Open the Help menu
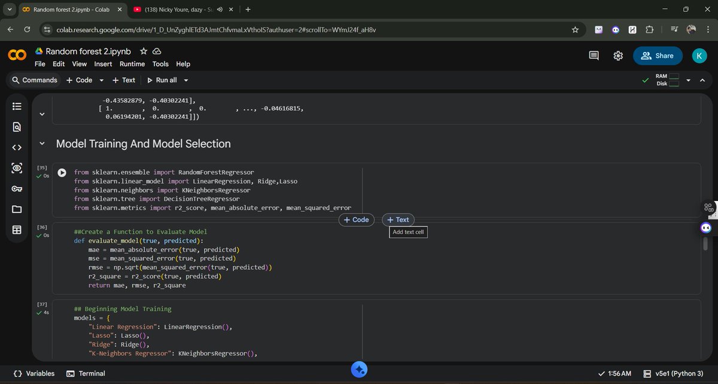 pos(183,64)
